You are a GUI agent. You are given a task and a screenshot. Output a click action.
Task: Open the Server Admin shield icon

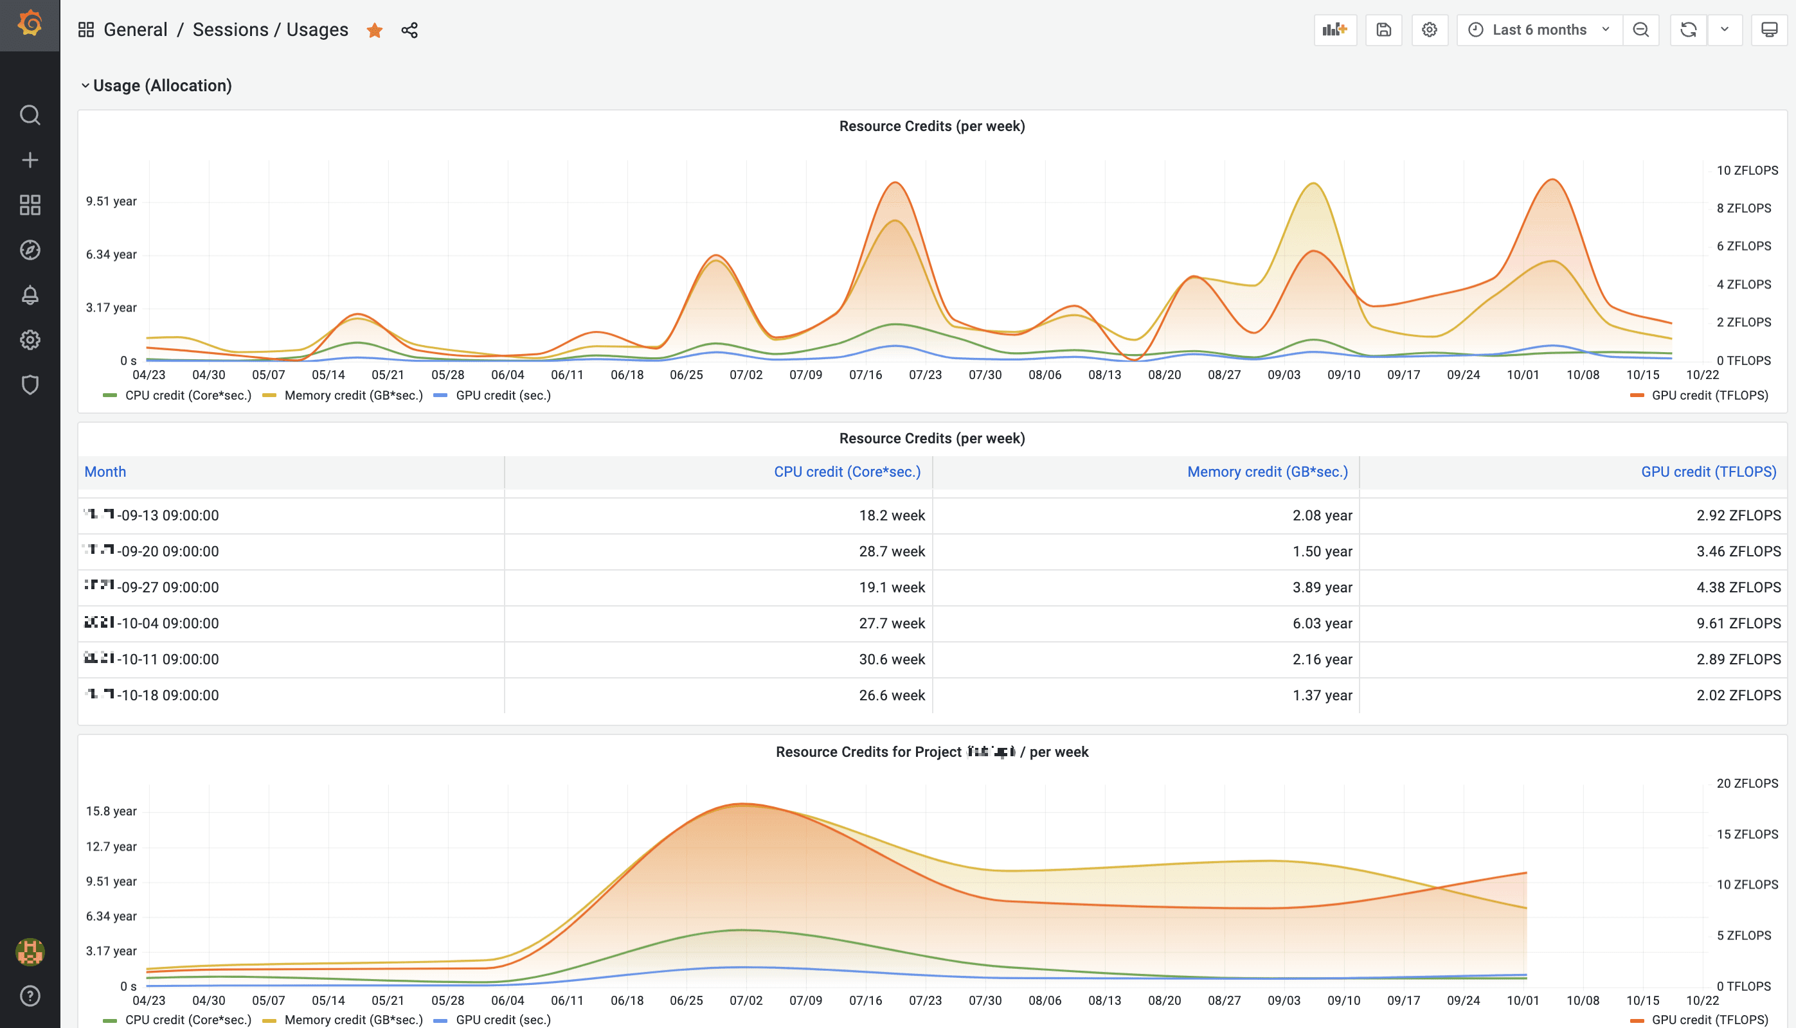pyautogui.click(x=30, y=385)
